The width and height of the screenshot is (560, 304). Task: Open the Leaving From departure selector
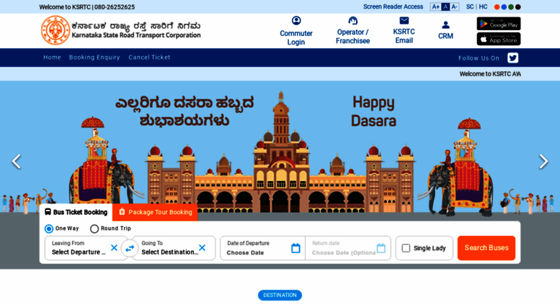[86, 248]
